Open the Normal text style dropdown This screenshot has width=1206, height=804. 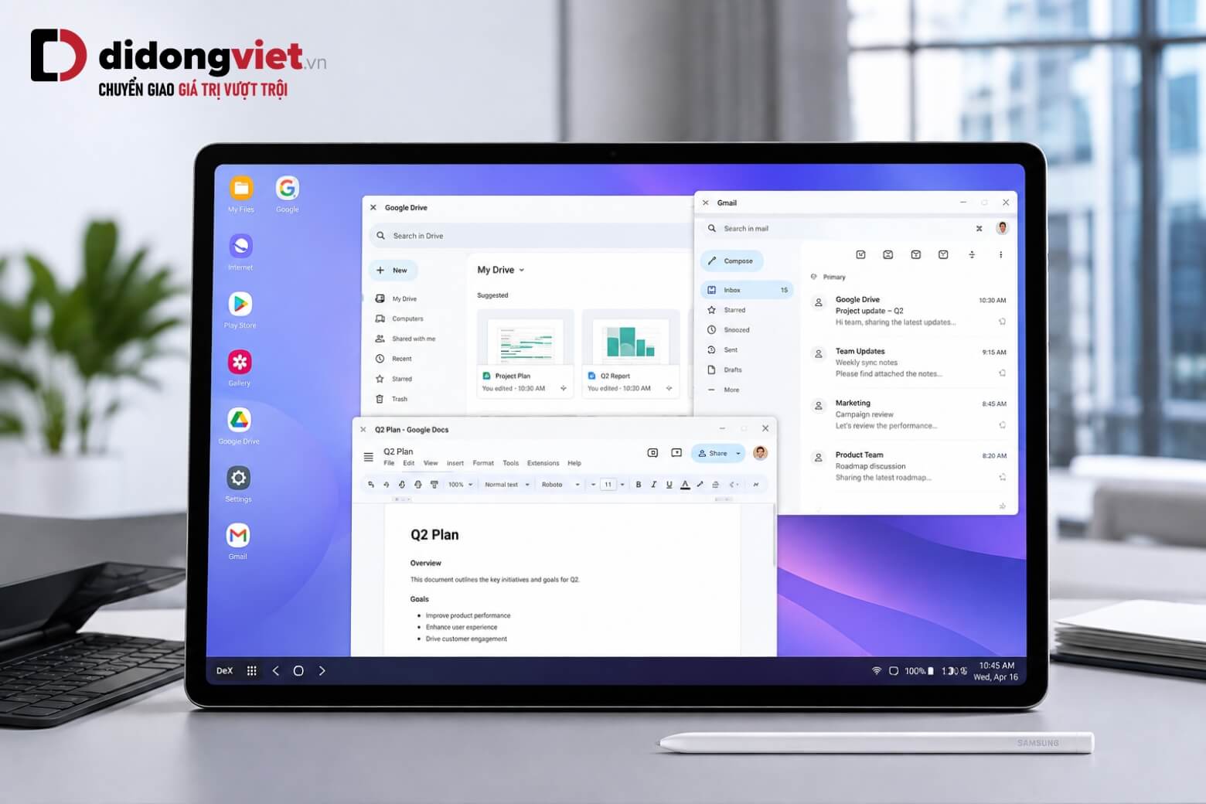click(x=507, y=485)
